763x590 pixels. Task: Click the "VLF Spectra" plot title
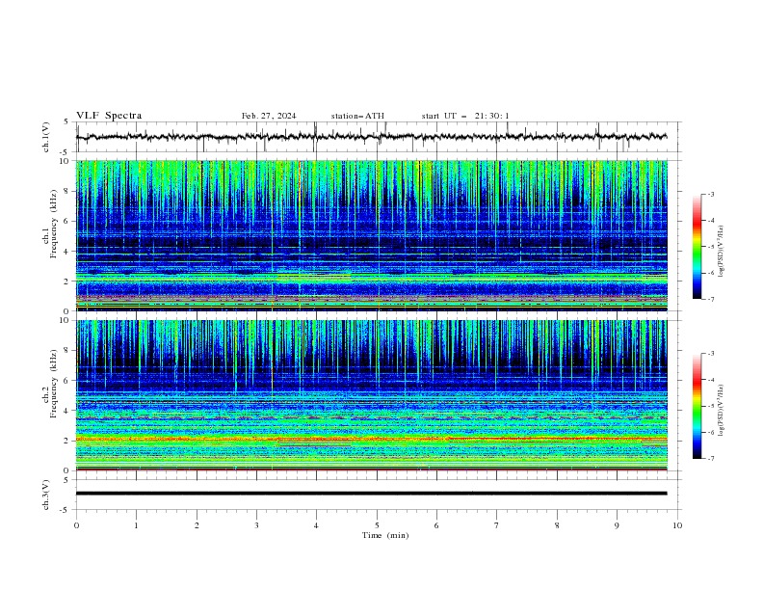click(109, 116)
